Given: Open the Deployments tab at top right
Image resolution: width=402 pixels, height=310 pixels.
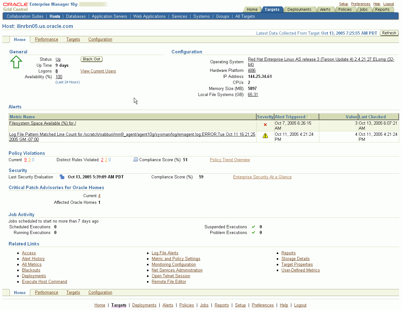Looking at the screenshot, I should pos(299,9).
